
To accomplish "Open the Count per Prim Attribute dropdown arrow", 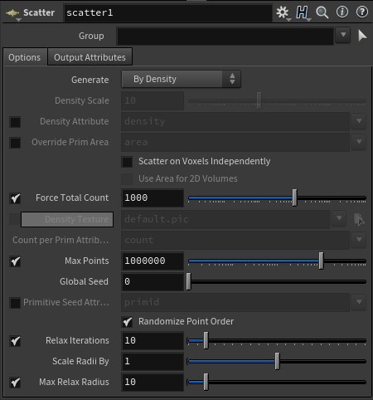I will click(x=359, y=240).
